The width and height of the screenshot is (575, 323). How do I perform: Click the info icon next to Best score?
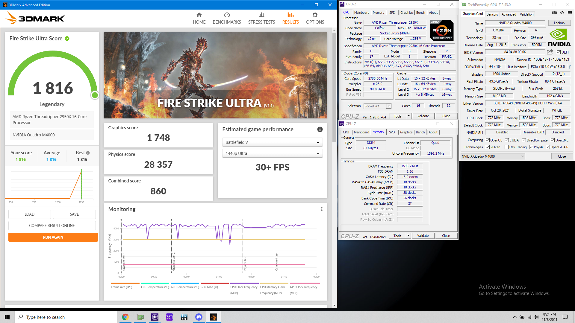coord(88,153)
